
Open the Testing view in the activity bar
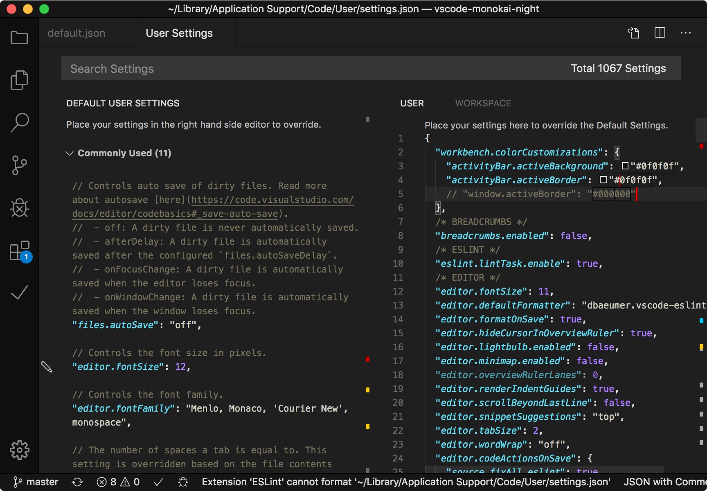point(19,293)
